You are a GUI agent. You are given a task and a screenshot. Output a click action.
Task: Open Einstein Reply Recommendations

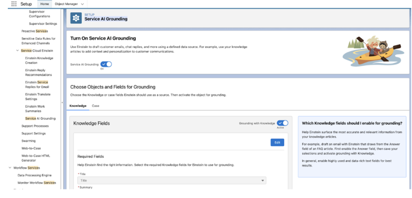[39, 73]
